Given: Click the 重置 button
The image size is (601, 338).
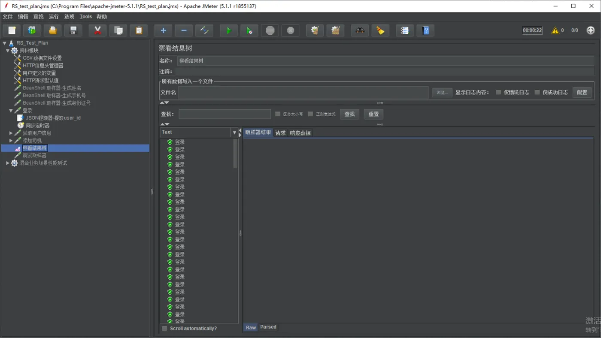Looking at the screenshot, I should tap(373, 114).
